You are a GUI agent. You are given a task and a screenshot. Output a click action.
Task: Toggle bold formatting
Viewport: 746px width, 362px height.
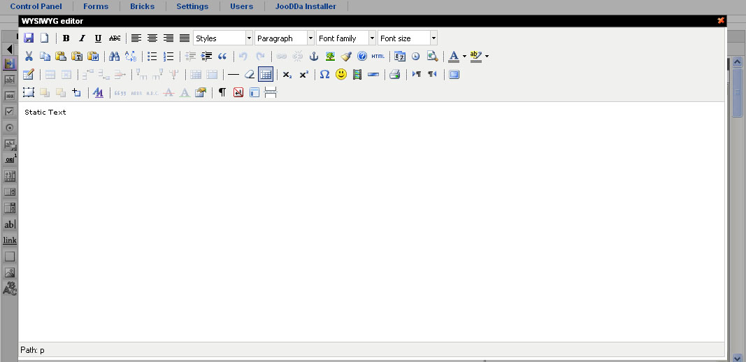coord(66,38)
